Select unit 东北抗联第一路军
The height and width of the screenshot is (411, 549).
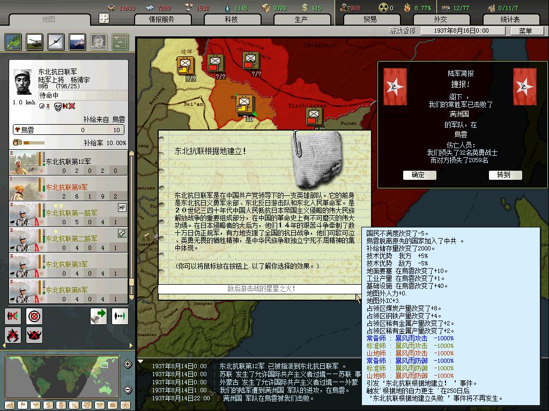point(68,214)
